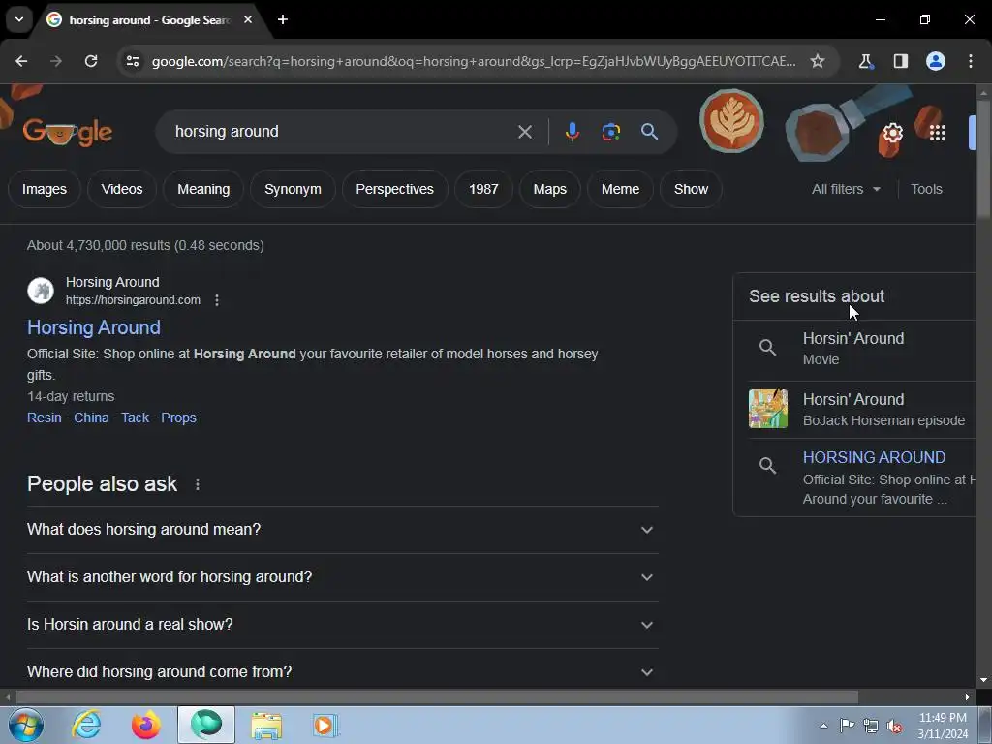Open the Windows Start menu

[x=26, y=725]
